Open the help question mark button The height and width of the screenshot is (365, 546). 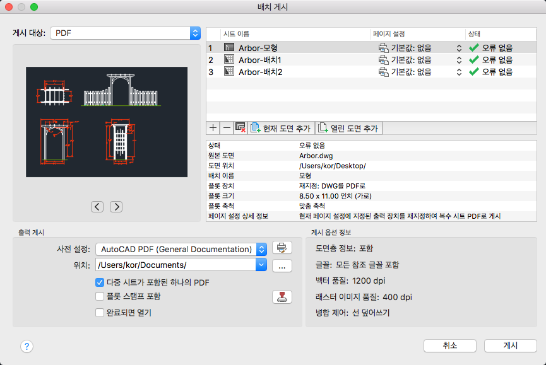point(27,346)
